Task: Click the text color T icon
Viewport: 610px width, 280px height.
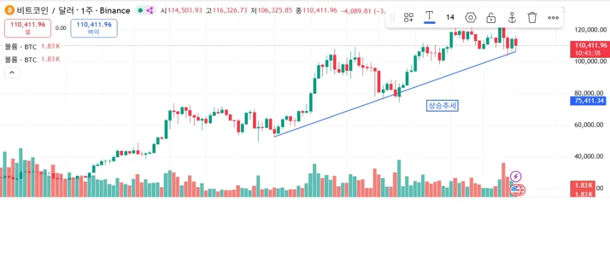Action: (430, 17)
